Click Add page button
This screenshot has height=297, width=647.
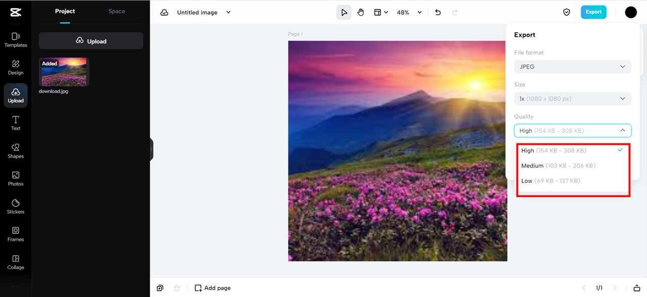[x=213, y=288]
